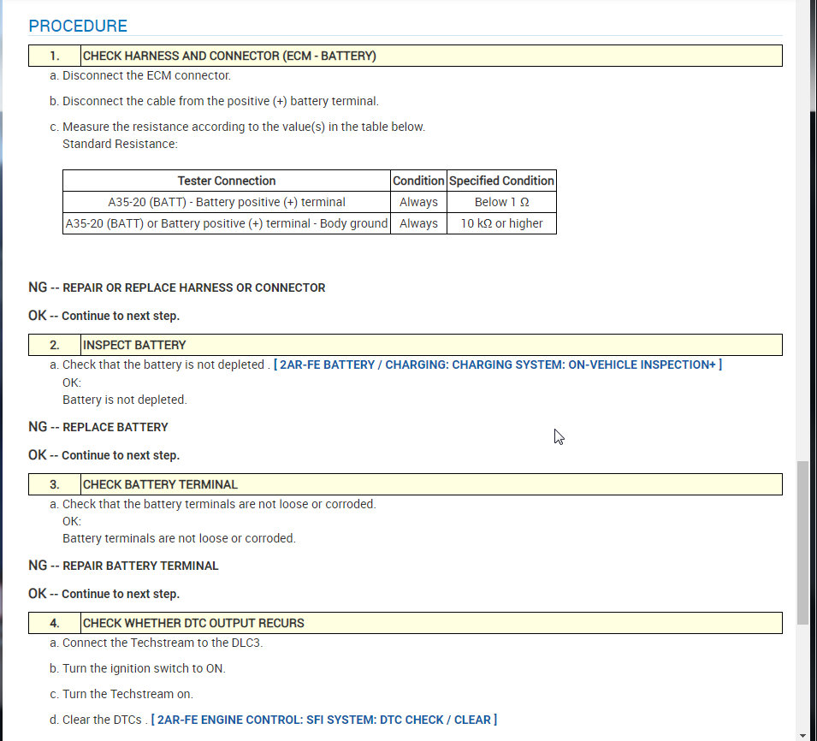
Task: Click 'Turn the Techstream on' step
Action: (x=127, y=694)
